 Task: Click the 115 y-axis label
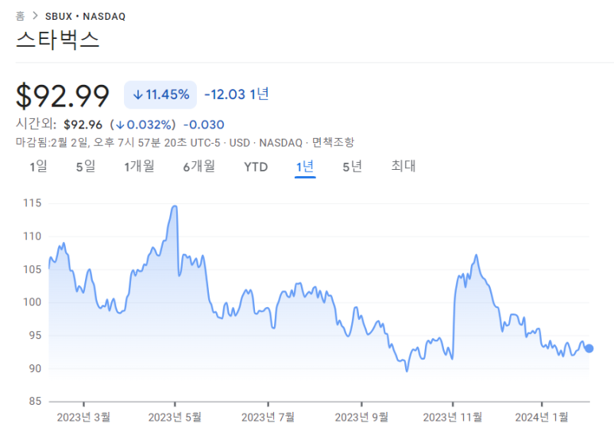click(x=32, y=203)
